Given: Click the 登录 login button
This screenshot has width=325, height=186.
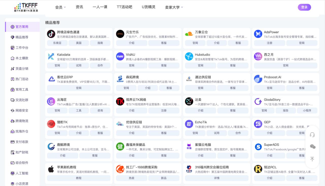Looking at the screenshot, I should click(x=304, y=7).
